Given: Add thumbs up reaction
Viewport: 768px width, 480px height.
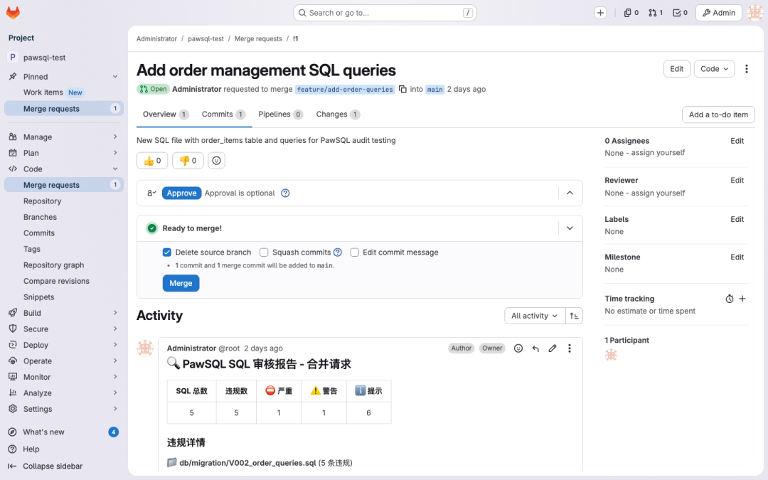Looking at the screenshot, I should pos(152,161).
